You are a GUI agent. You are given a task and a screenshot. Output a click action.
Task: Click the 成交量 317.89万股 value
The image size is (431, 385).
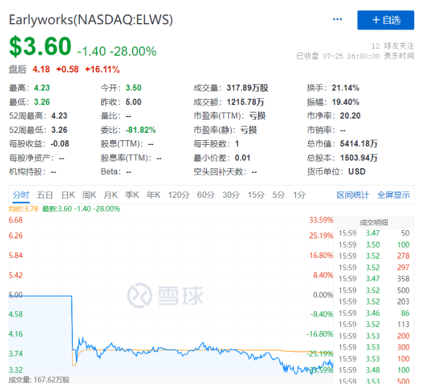coord(247,88)
